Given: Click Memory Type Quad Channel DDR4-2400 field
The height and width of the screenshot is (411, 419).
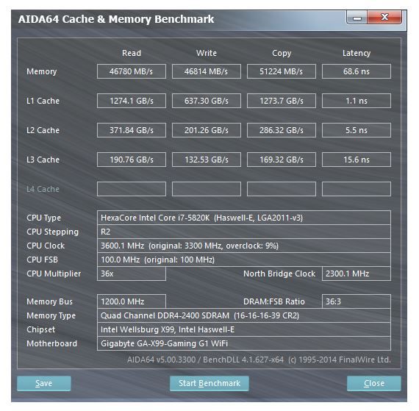Looking at the screenshot, I should [x=244, y=315].
